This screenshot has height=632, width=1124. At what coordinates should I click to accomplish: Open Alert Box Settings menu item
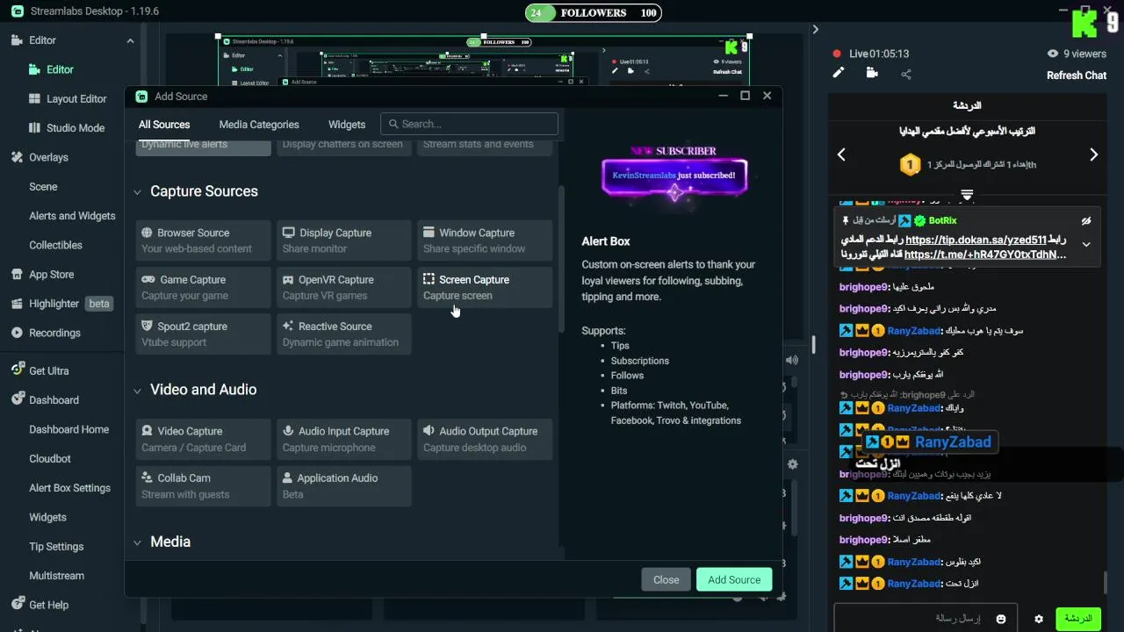click(69, 488)
